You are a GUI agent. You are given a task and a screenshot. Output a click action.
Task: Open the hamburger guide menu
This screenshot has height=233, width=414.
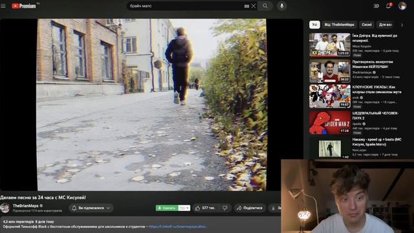3,6
